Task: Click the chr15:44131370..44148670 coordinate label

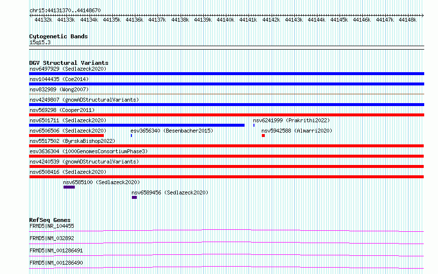Action: click(65, 10)
